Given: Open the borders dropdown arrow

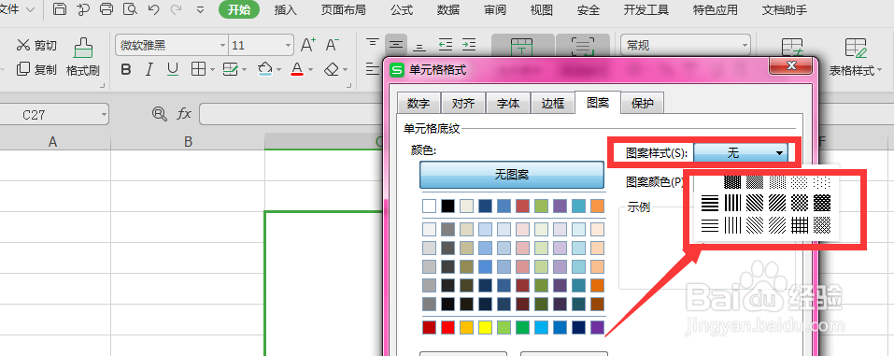Looking at the screenshot, I should point(212,70).
